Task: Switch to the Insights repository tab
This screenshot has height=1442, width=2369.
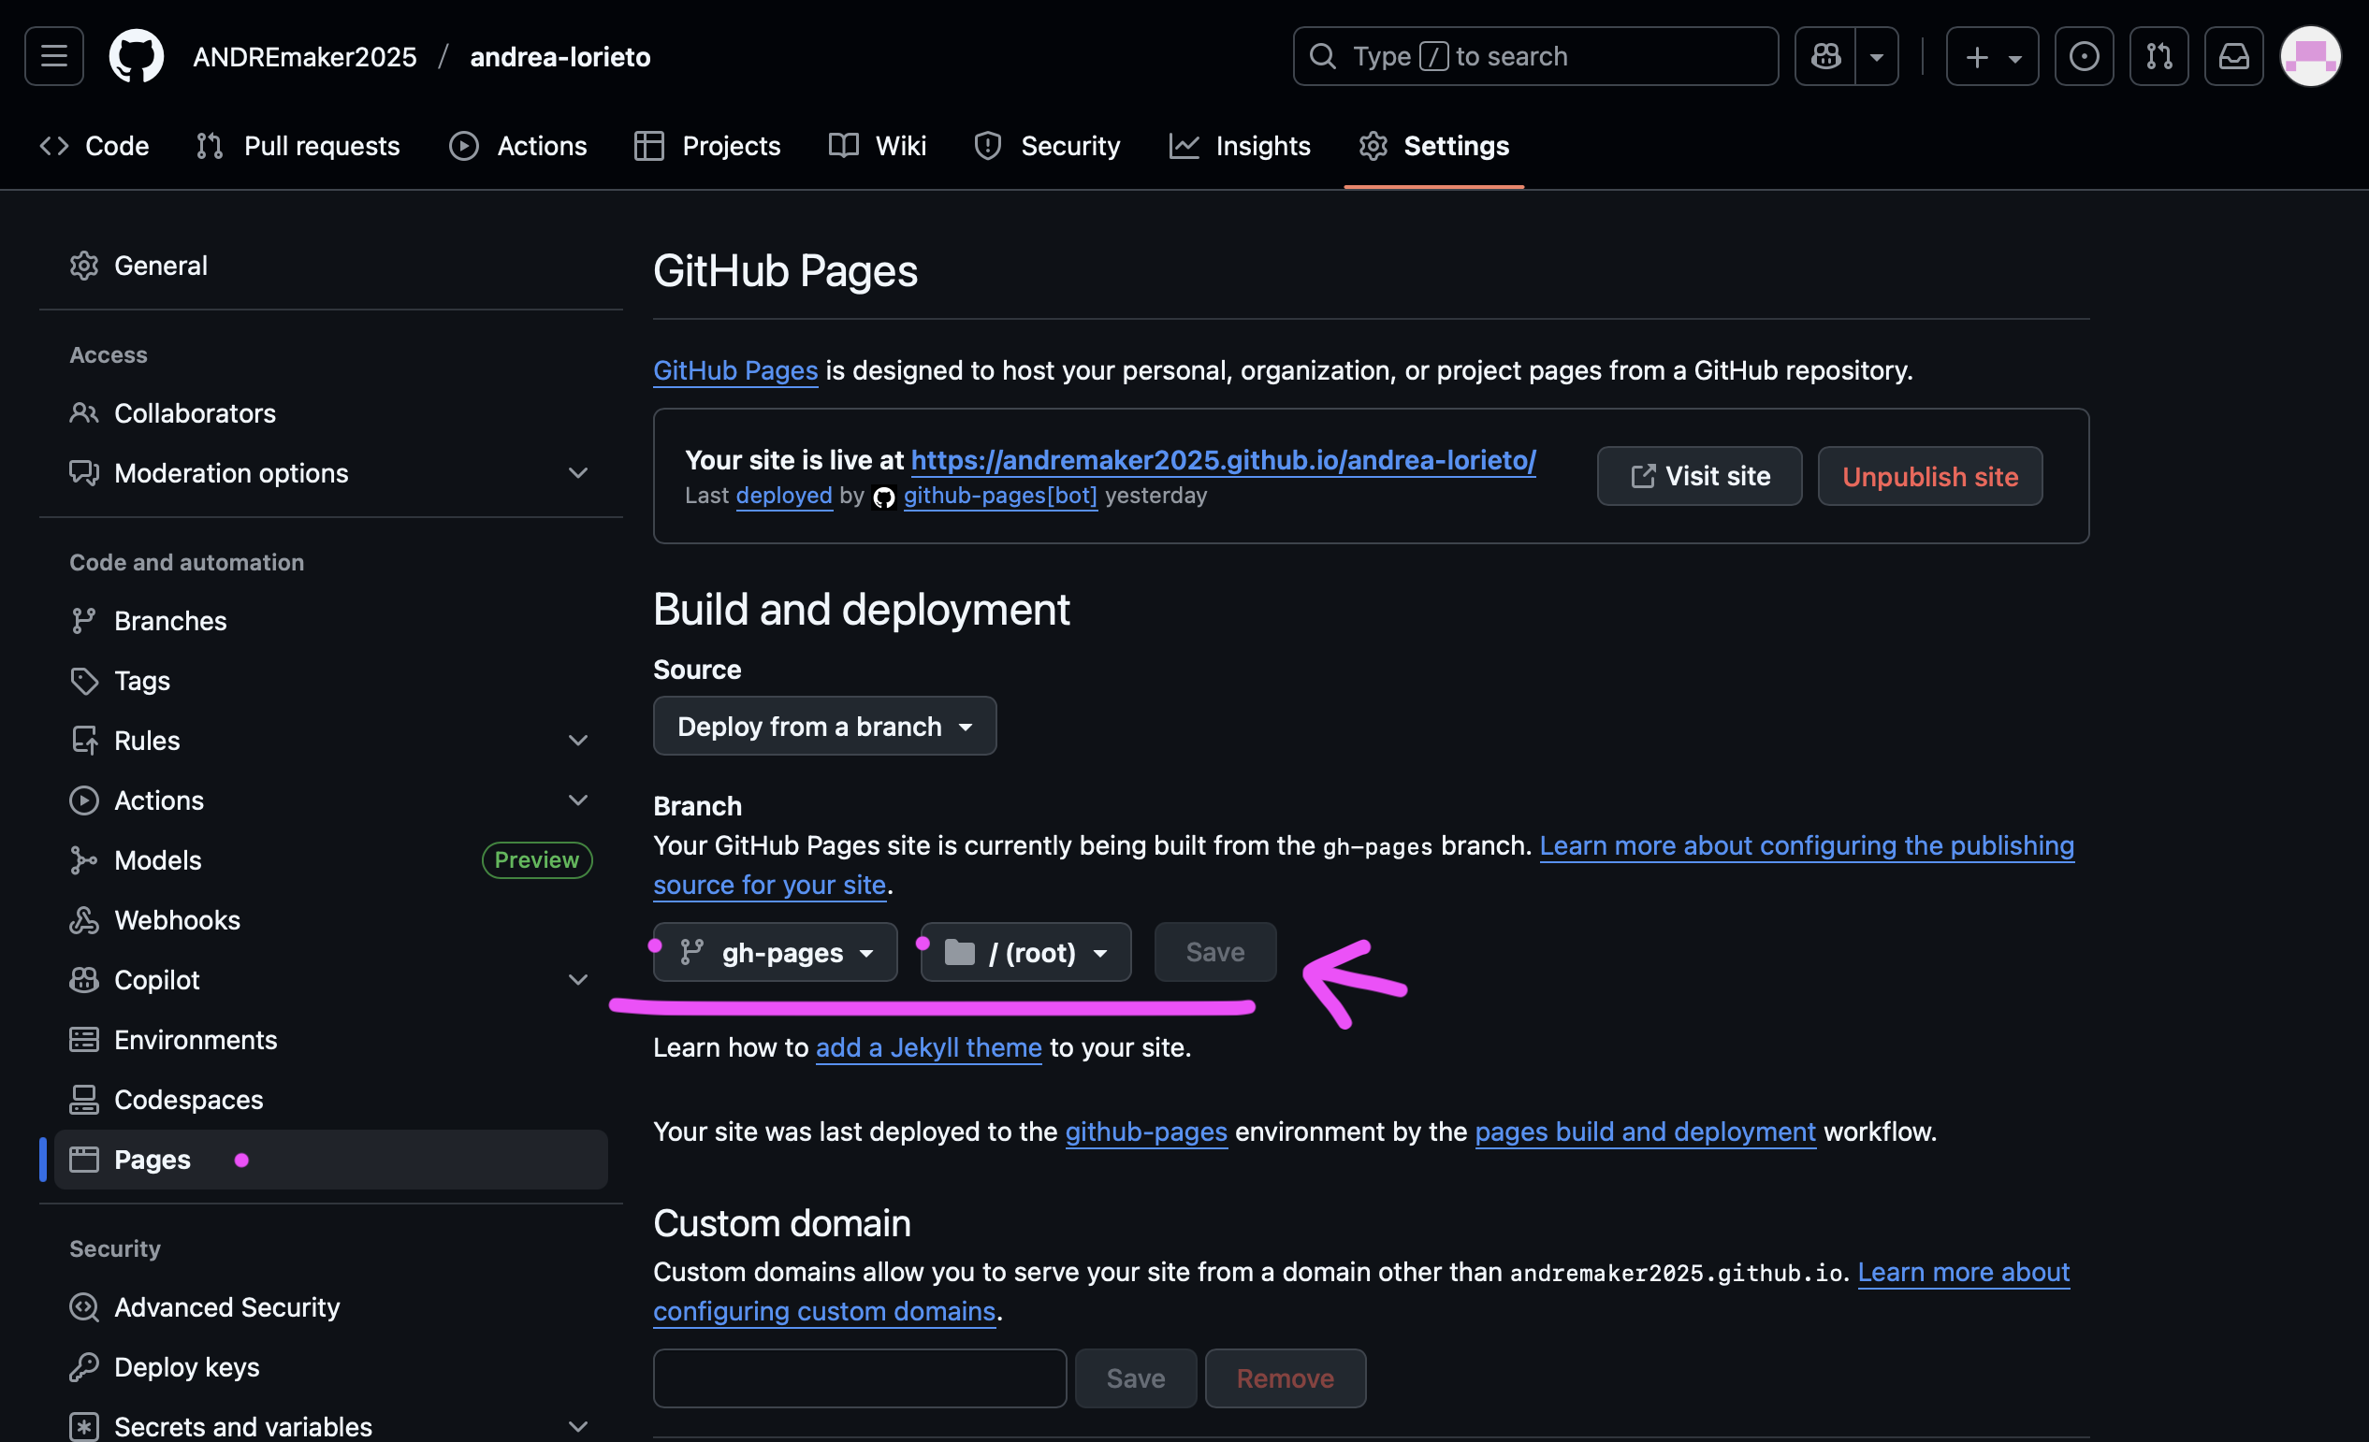Action: [x=1241, y=146]
